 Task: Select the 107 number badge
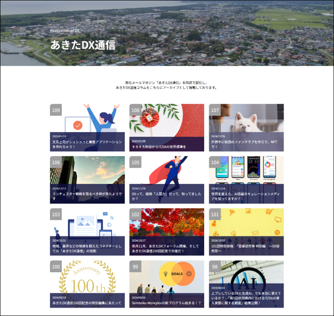(215, 110)
